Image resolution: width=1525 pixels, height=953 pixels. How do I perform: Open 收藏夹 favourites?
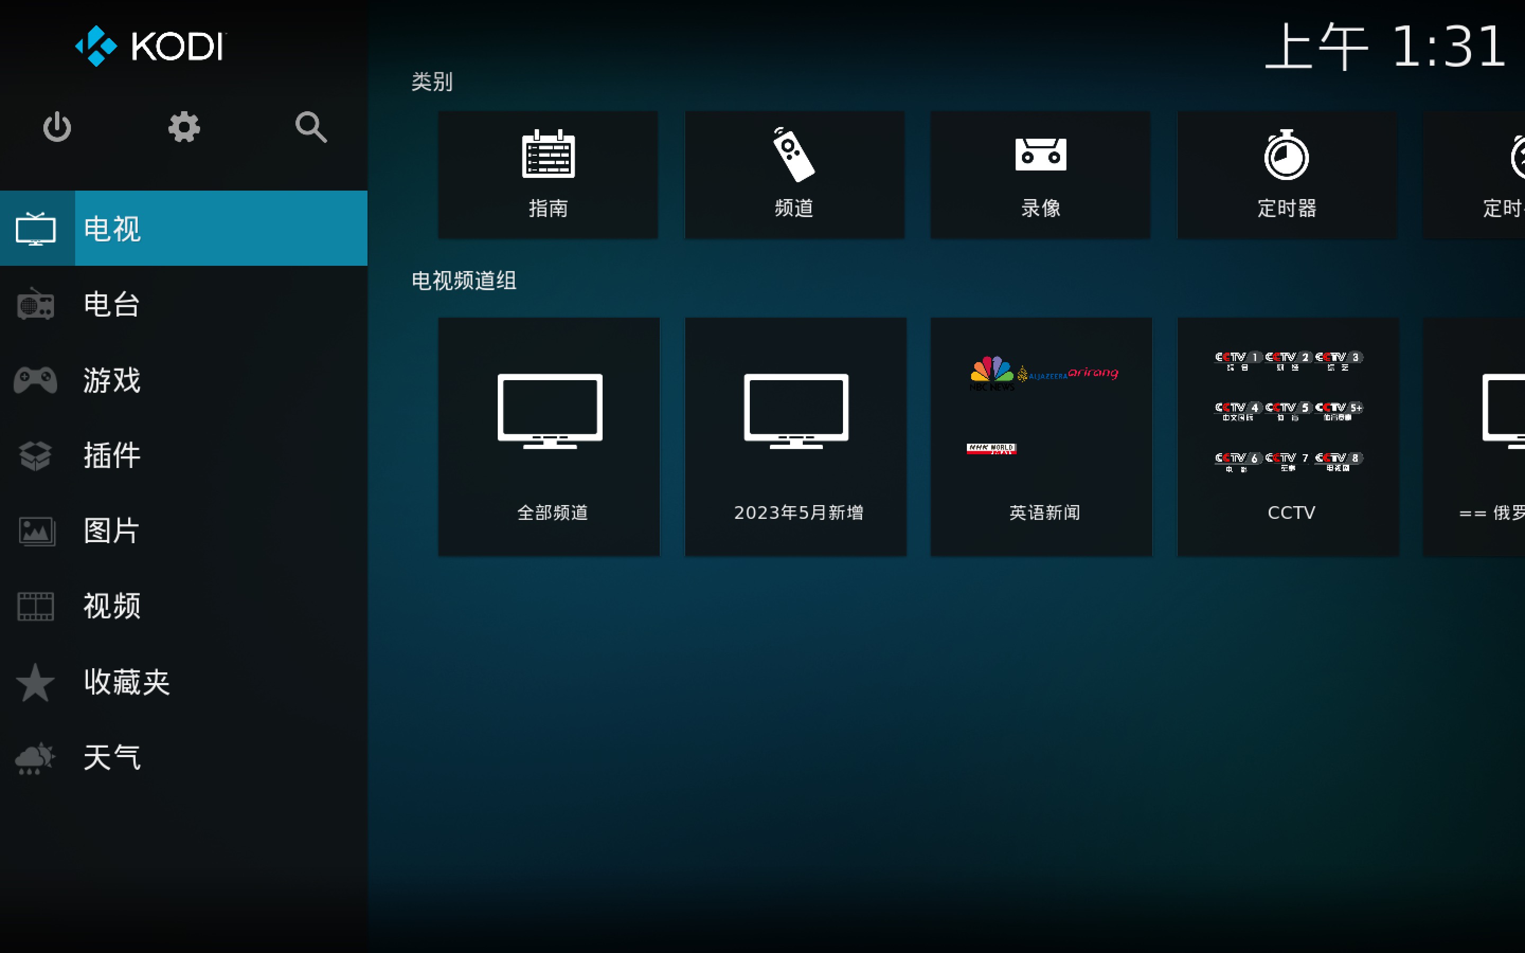[183, 681]
